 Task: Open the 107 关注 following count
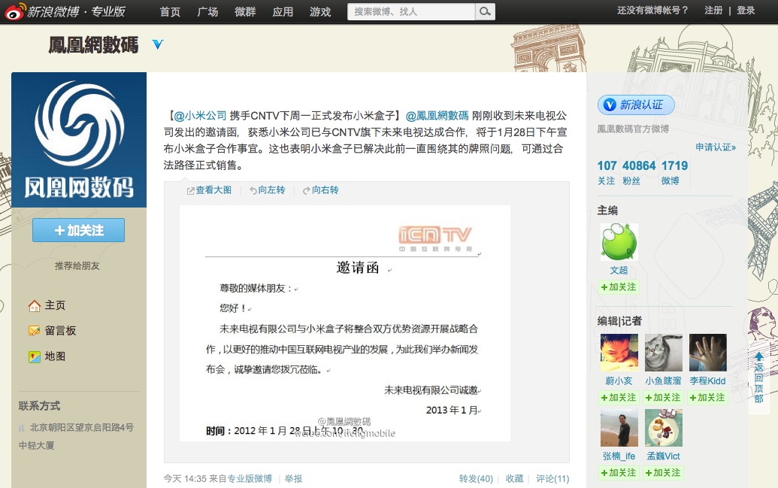(x=607, y=172)
